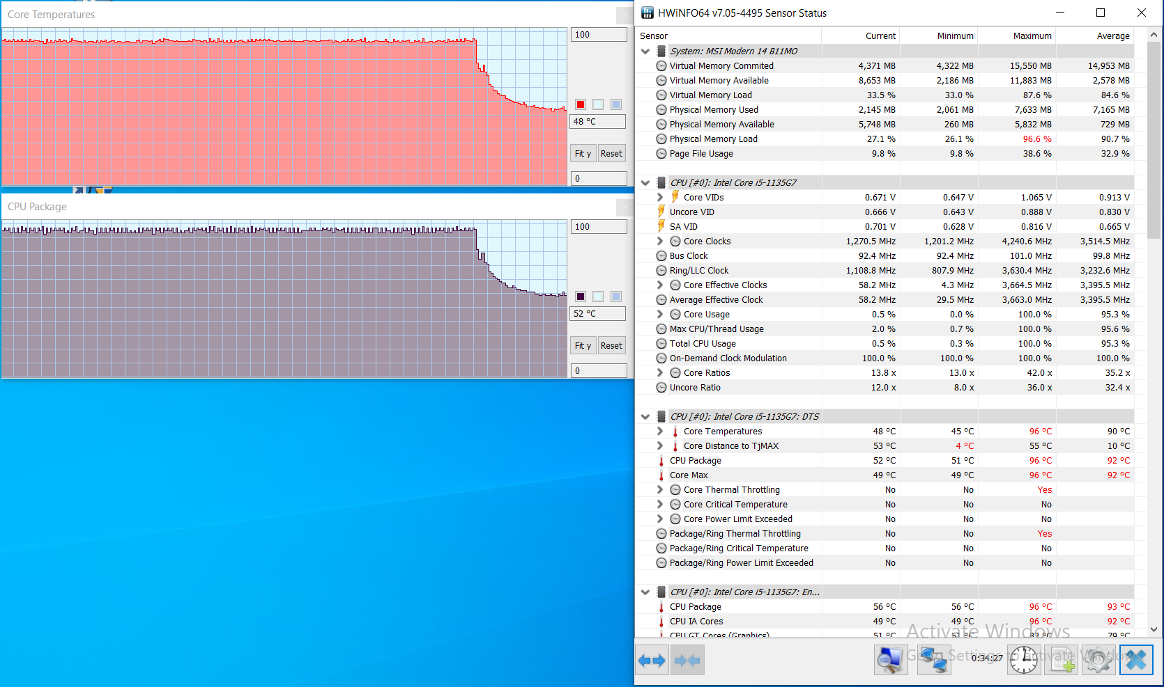
Task: Collapse the CPU [#0] i5-1135G7 section with Core VIDs
Action: [645, 182]
